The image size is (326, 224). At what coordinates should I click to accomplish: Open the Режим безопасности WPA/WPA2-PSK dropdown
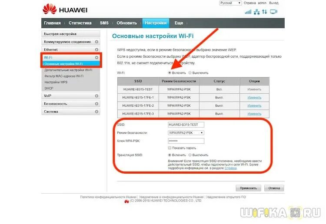coord(186,133)
